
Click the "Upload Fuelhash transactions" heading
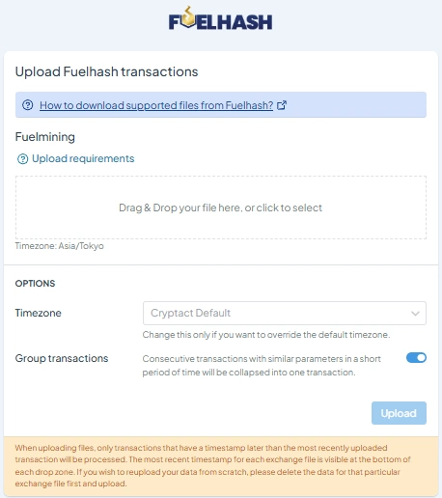coord(106,71)
